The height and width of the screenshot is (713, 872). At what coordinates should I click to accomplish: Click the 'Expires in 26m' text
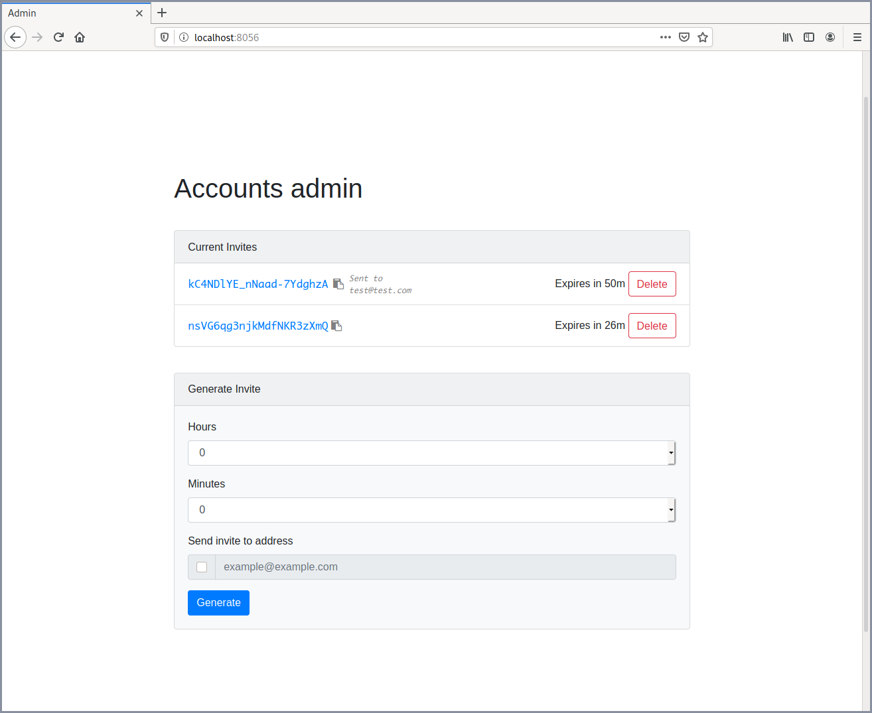pos(590,325)
